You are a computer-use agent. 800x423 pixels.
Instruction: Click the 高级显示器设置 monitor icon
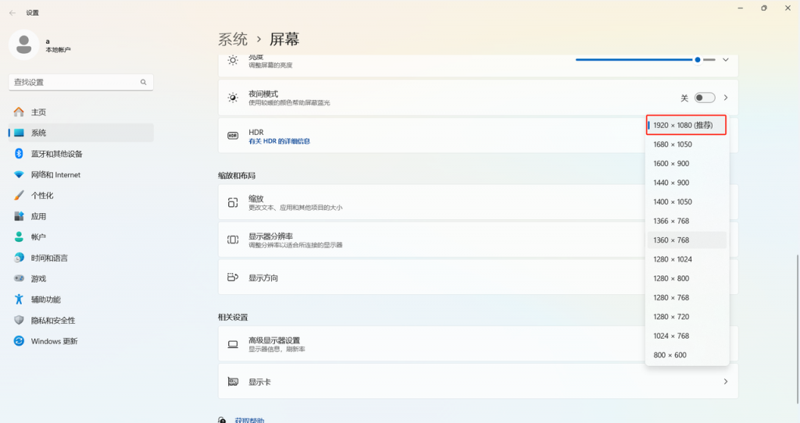[x=233, y=344]
